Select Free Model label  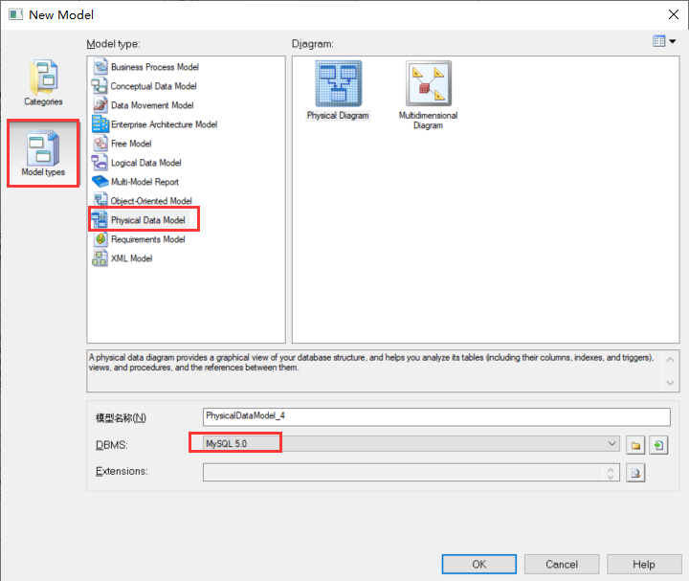coord(131,144)
